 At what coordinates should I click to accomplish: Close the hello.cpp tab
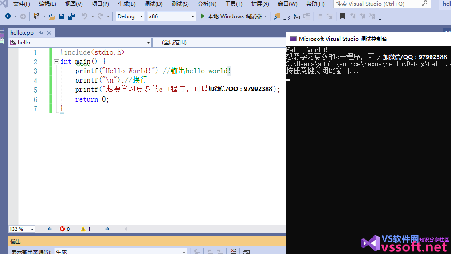(x=49, y=33)
